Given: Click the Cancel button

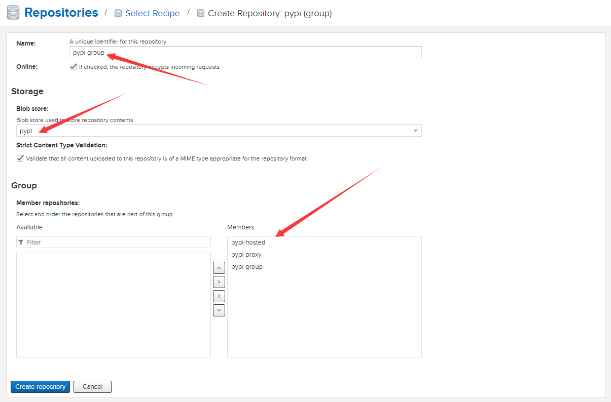Looking at the screenshot, I should [92, 387].
